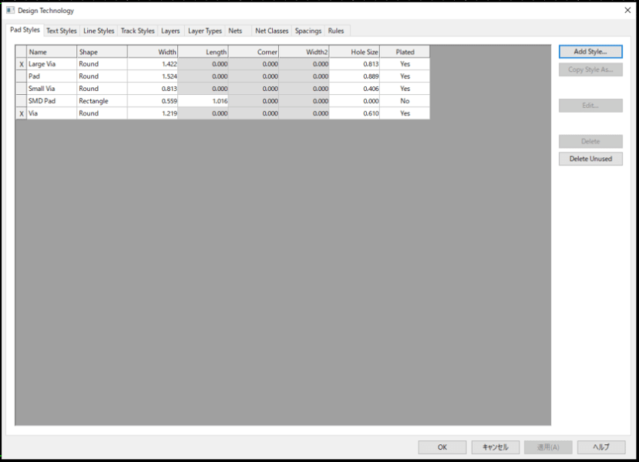Select the Pad style name cell
Viewport: 639px width, 462px height.
52,76
